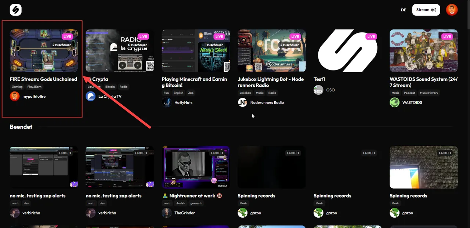
Task: Select the Bitcoin tag
Action: [110, 87]
